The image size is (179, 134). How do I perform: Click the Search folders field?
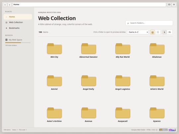pos(149,23)
